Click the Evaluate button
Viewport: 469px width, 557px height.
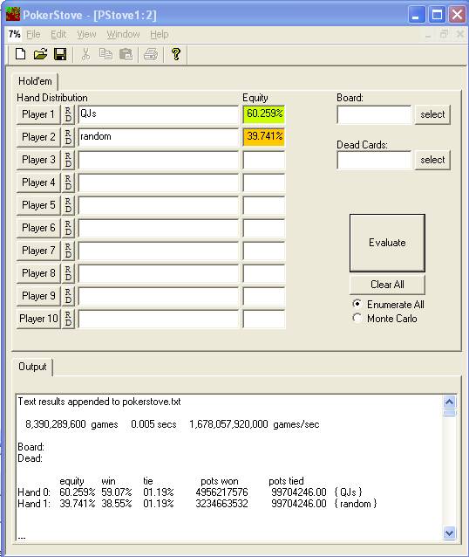click(x=387, y=243)
